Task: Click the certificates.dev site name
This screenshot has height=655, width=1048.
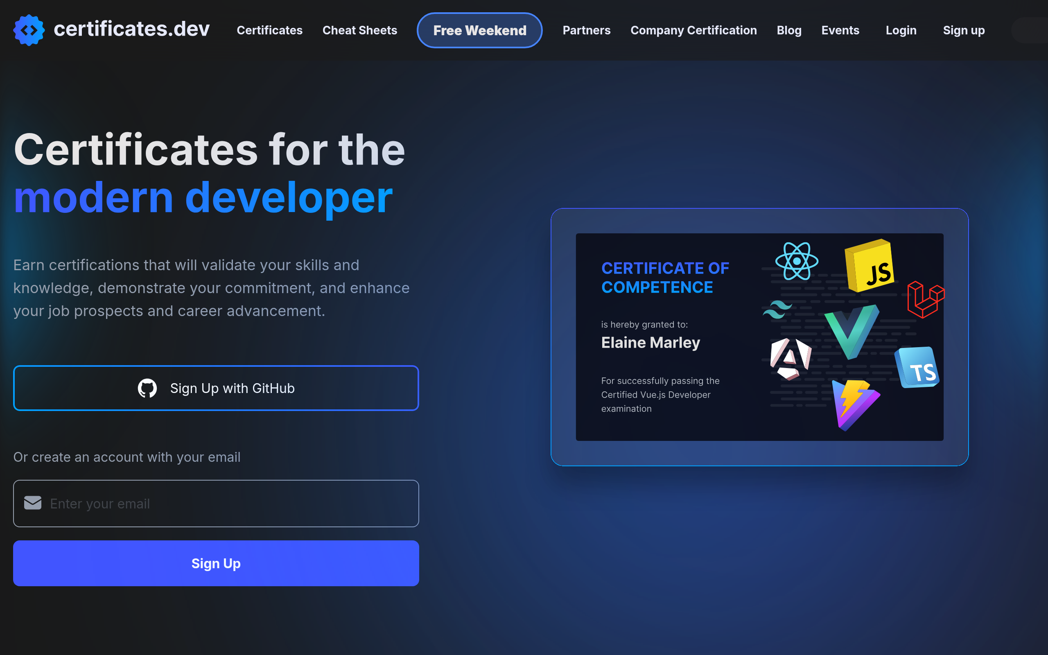Action: point(132,29)
